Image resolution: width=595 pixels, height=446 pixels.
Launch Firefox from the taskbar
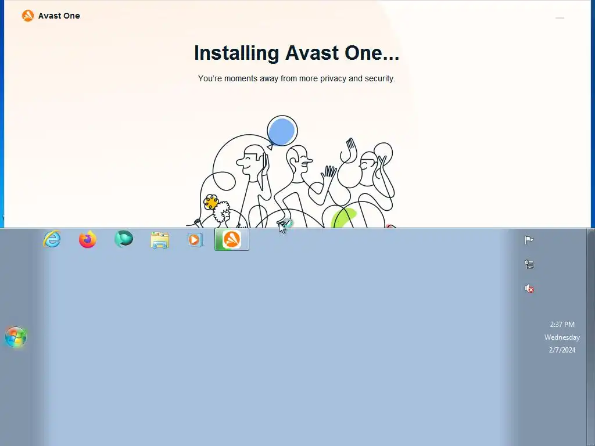click(88, 239)
